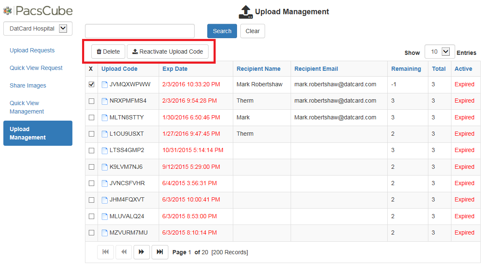
Task: Click document icon beside LTSS4GMP2
Action: pos(105,150)
